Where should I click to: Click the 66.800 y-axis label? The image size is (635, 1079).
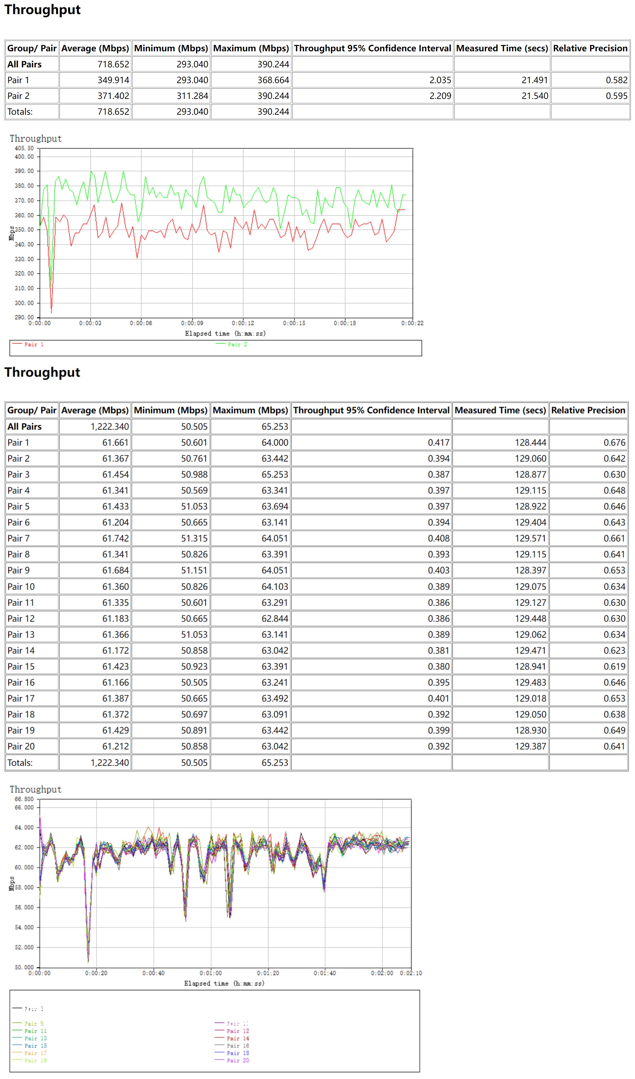24,799
